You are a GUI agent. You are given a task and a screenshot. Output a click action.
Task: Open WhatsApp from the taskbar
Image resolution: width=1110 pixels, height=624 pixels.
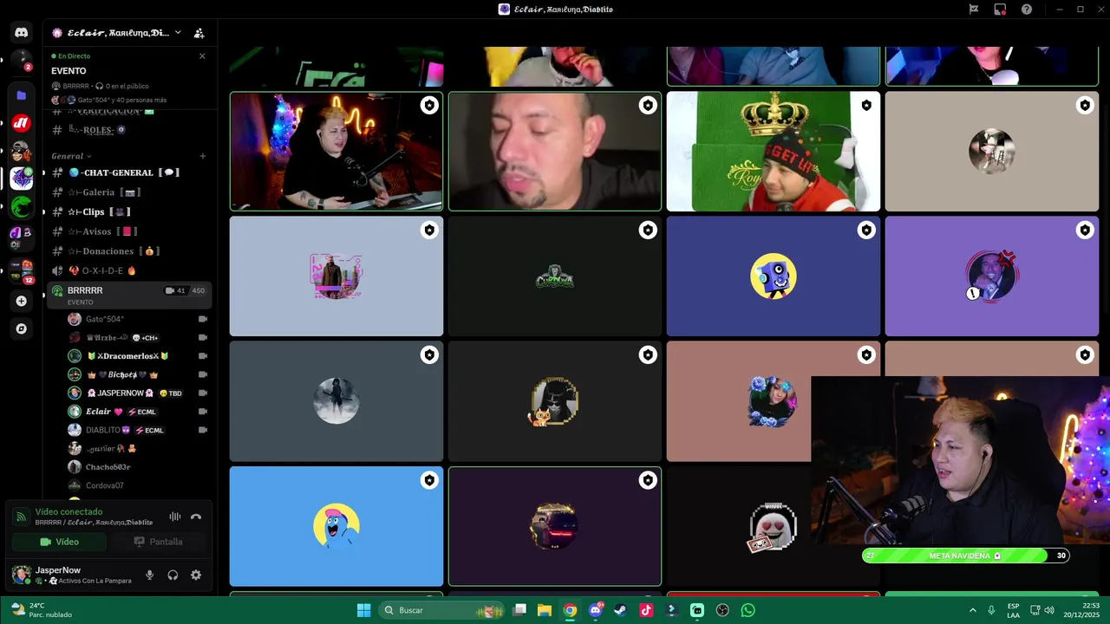point(748,610)
